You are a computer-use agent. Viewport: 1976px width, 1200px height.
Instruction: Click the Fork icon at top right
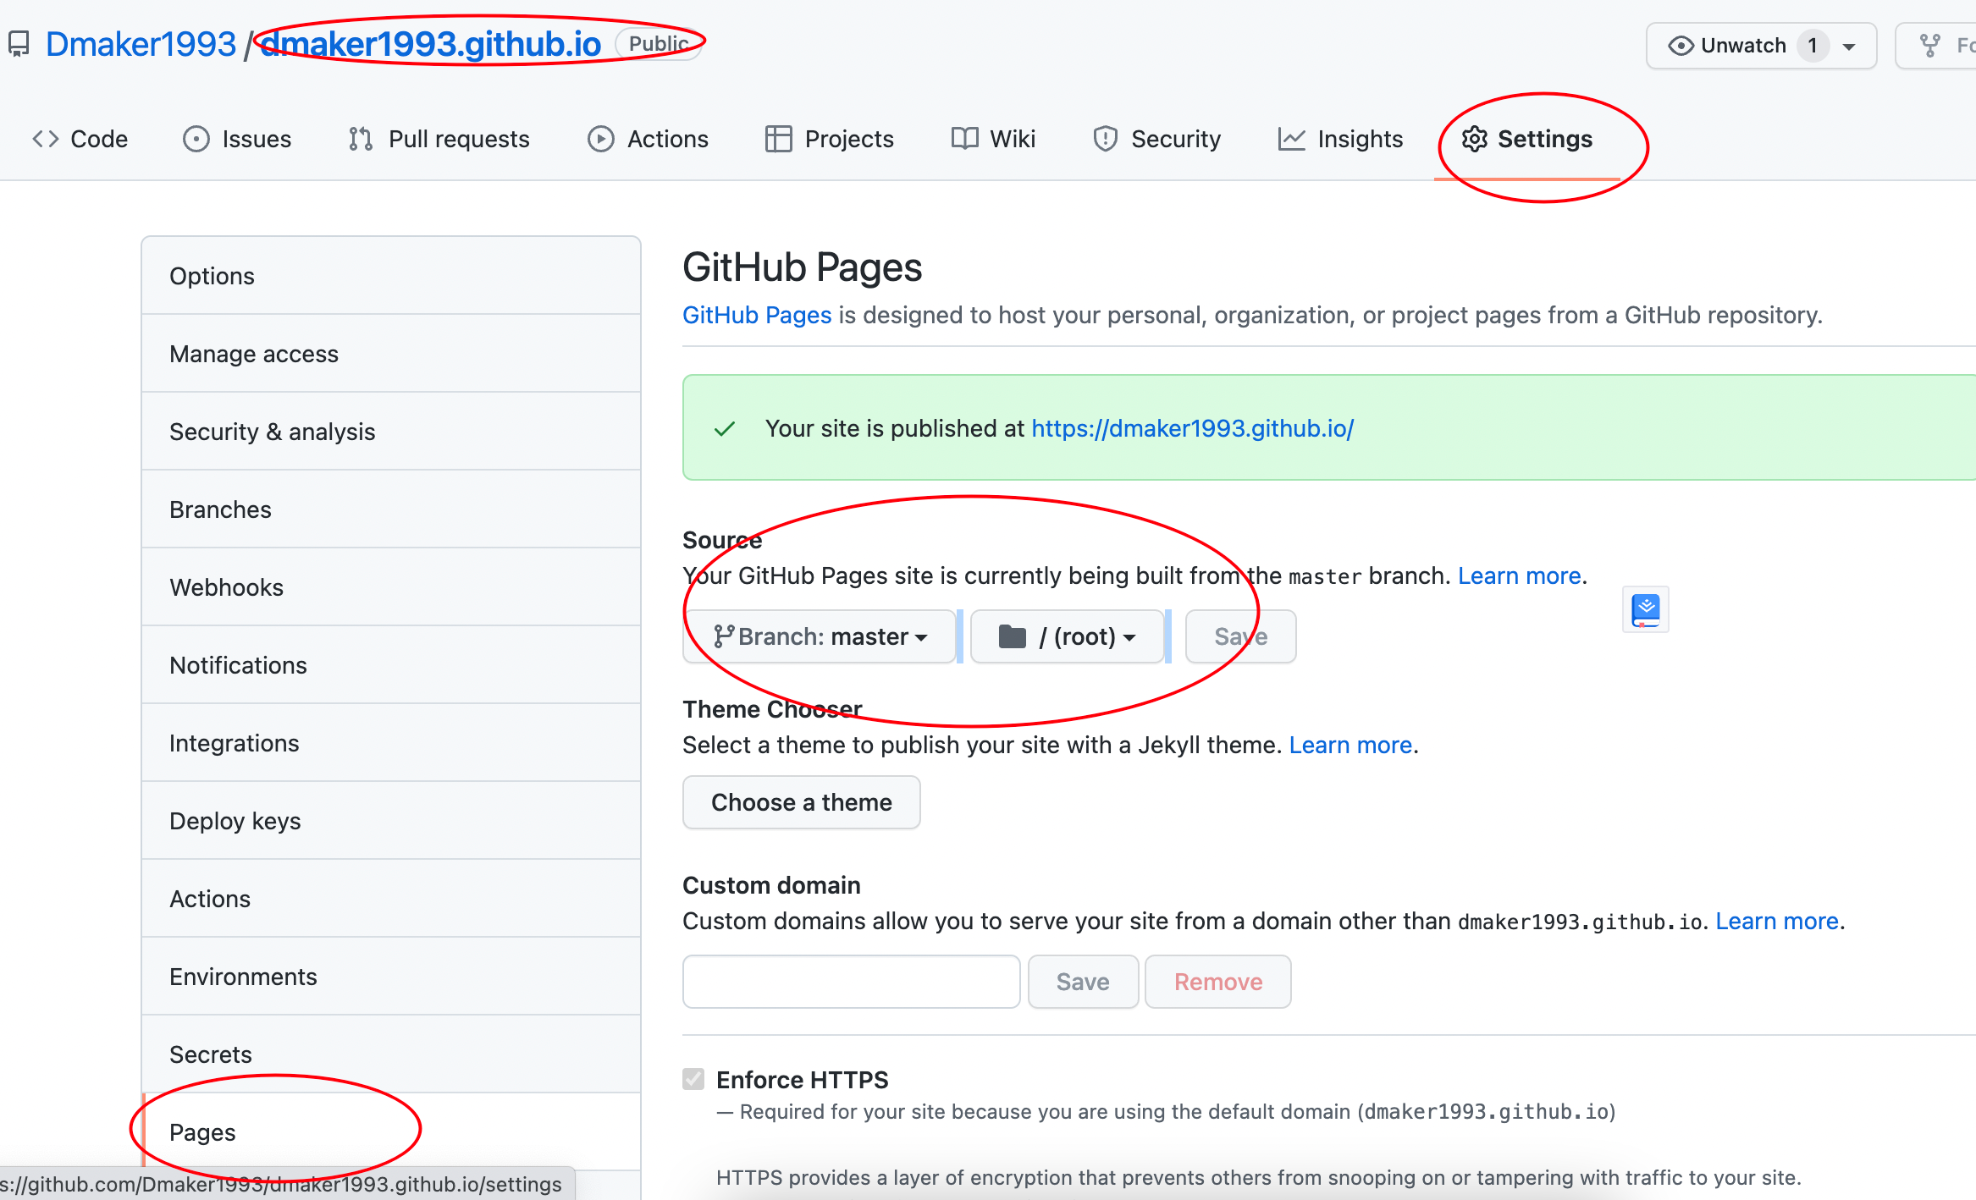click(1929, 46)
